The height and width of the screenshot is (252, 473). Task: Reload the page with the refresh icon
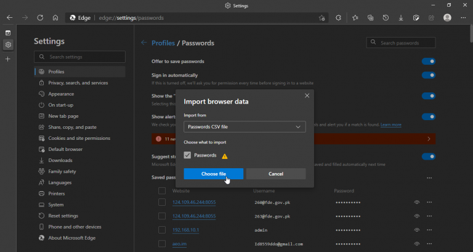coord(40,18)
